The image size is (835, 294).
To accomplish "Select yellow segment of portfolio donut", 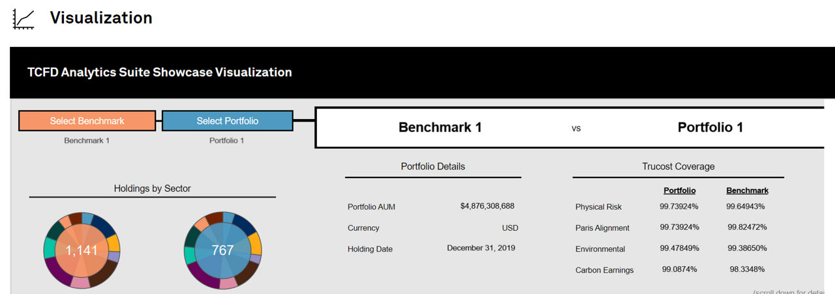I will click(x=255, y=243).
